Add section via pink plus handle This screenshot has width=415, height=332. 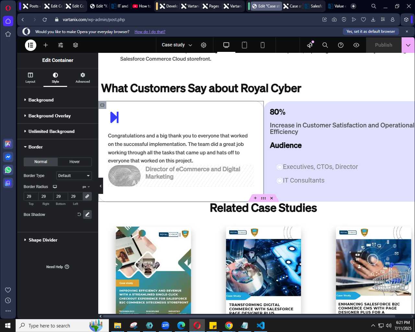click(255, 198)
